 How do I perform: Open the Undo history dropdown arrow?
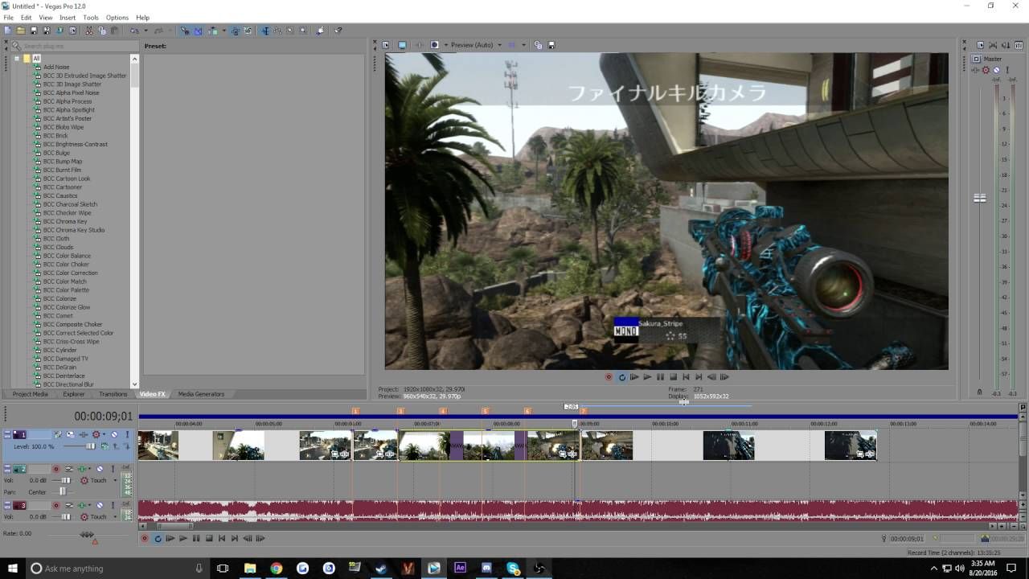point(146,31)
